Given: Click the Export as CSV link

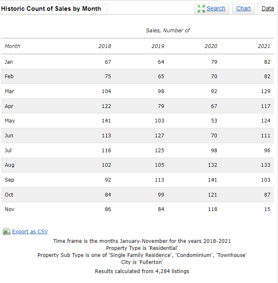Looking at the screenshot, I should (x=30, y=232).
